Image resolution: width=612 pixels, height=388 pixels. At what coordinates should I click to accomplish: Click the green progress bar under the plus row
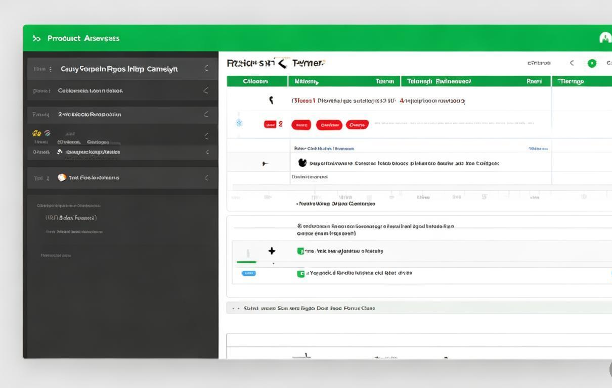tap(246, 262)
